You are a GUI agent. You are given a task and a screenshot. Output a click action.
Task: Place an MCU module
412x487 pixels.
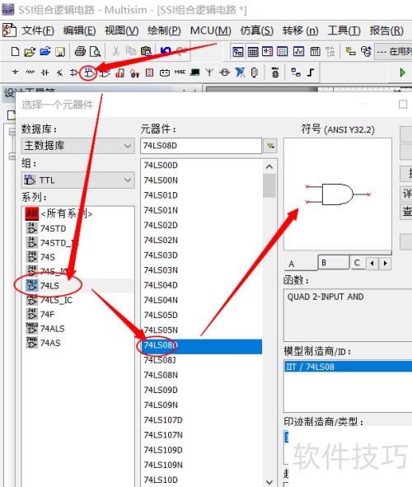[x=274, y=73]
